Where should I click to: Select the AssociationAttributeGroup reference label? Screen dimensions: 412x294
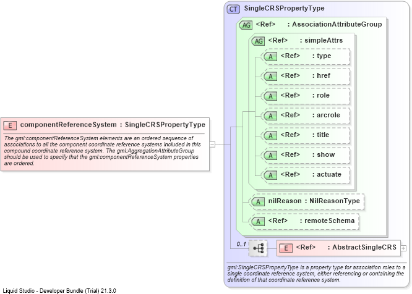(319, 24)
